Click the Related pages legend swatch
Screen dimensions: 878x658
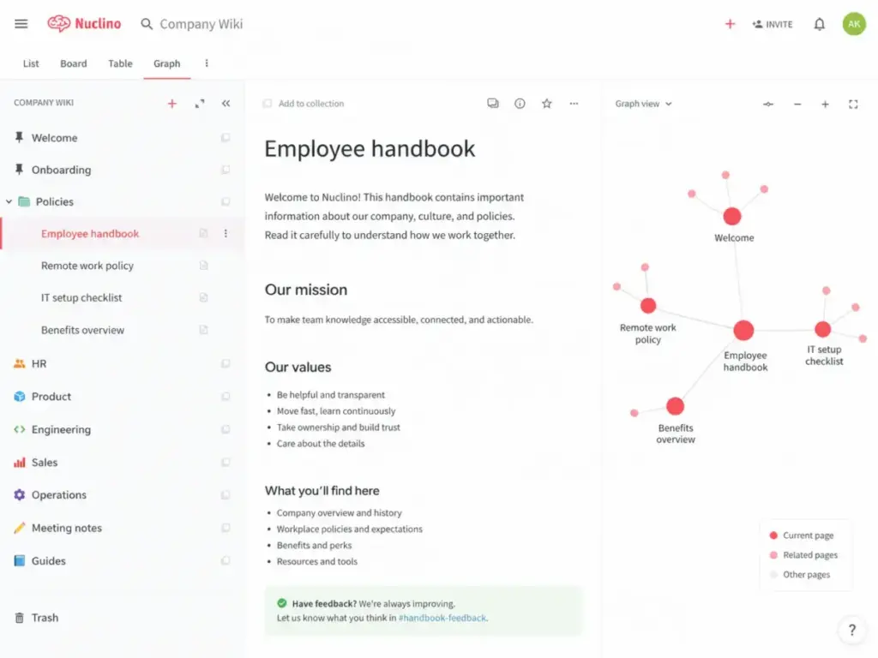(773, 555)
